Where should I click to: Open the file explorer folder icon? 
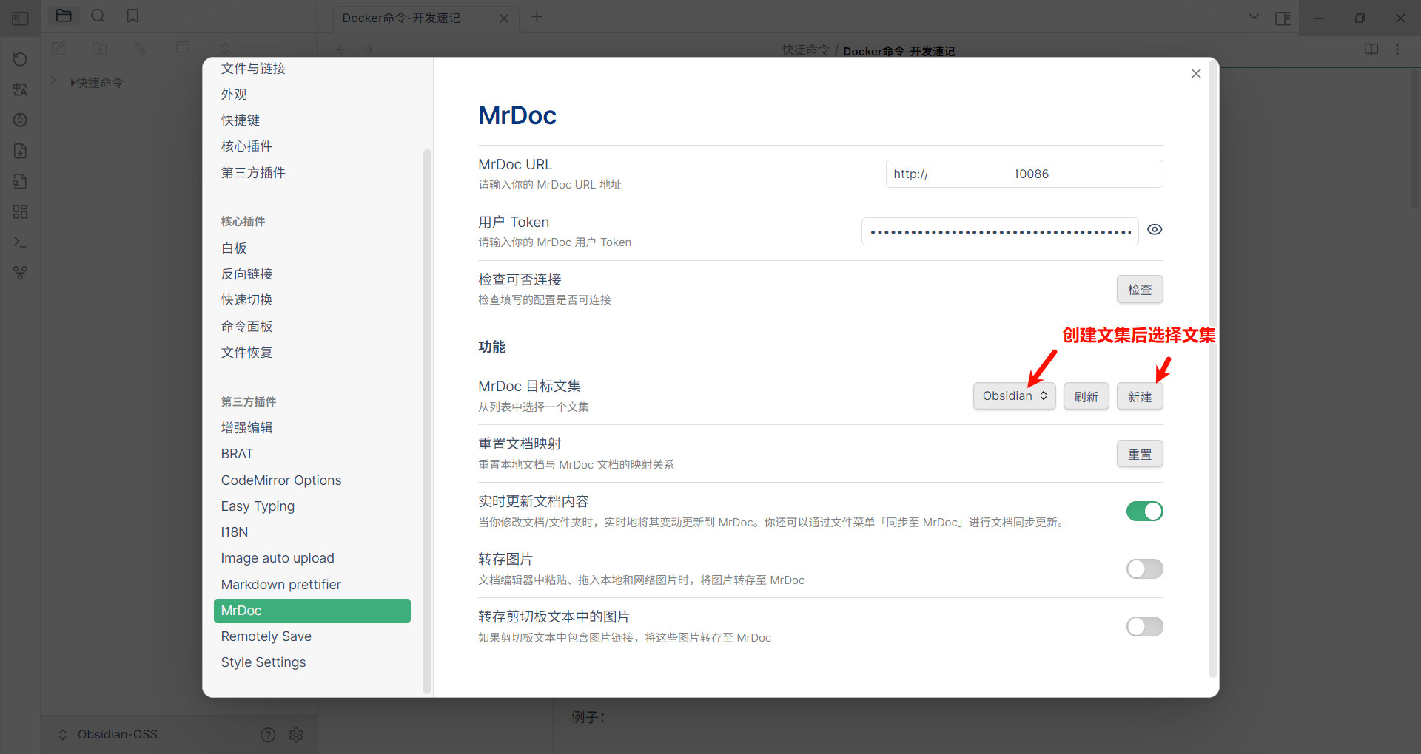[x=64, y=16]
